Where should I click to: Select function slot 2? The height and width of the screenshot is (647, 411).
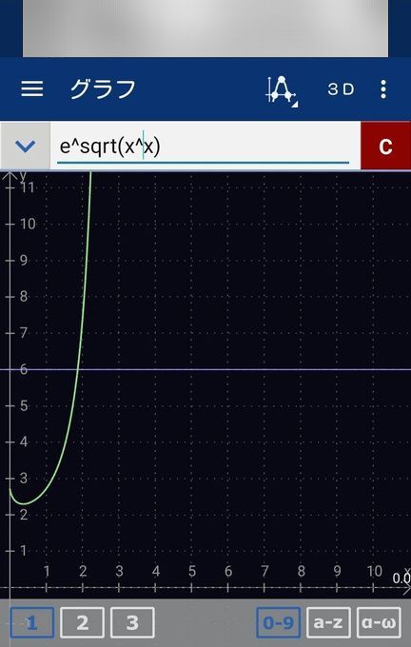pos(82,622)
